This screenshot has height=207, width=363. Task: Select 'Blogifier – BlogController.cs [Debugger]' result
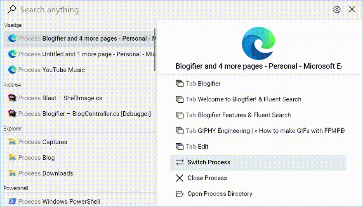80,113
